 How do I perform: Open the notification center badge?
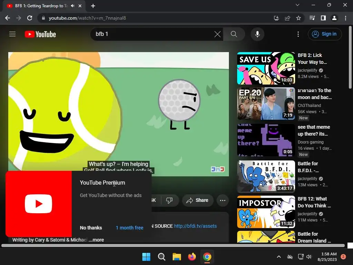(343, 257)
